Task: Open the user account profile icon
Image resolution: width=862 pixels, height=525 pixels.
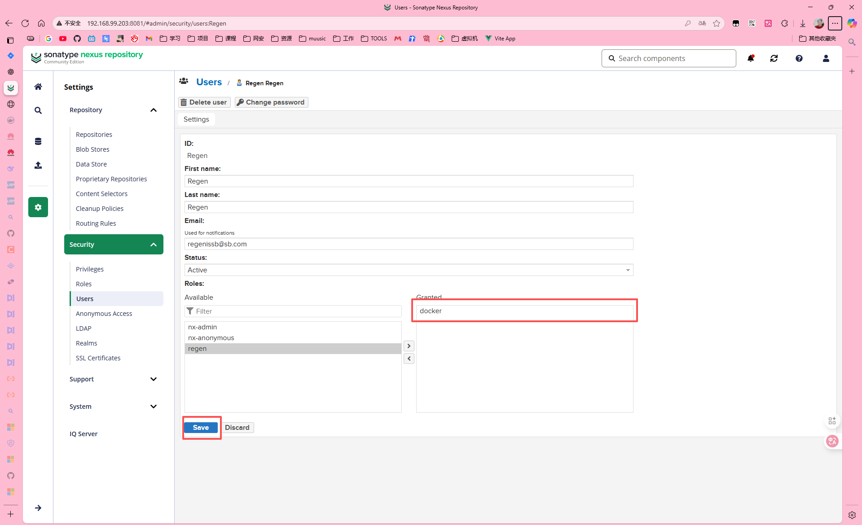Action: pyautogui.click(x=826, y=58)
